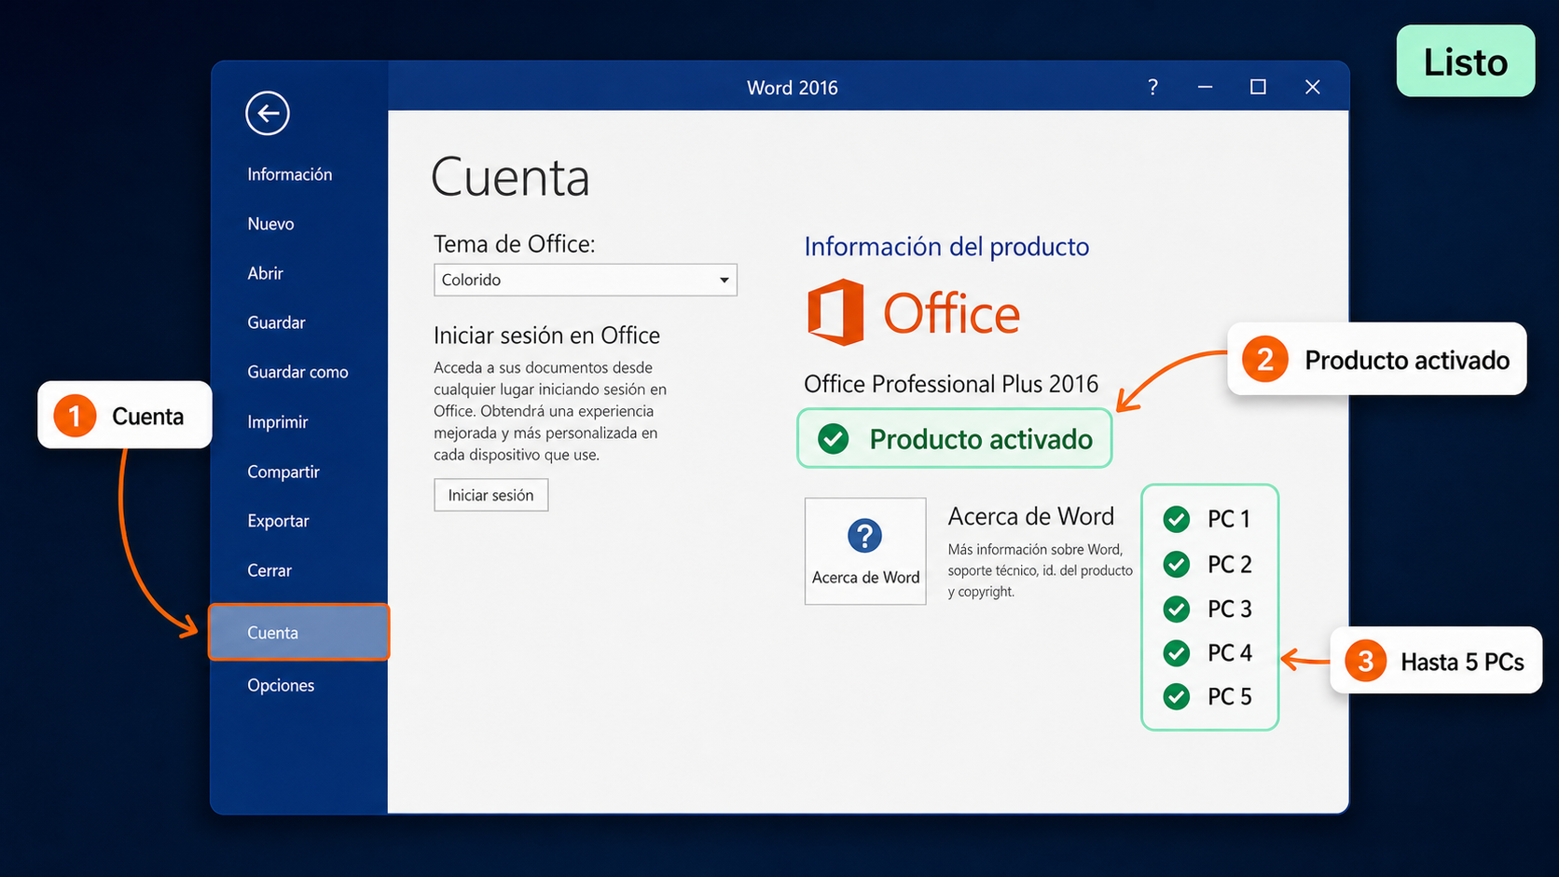Screen dimensions: 1559x877
Task: Click the Información del producto heading
Action: tap(946, 246)
